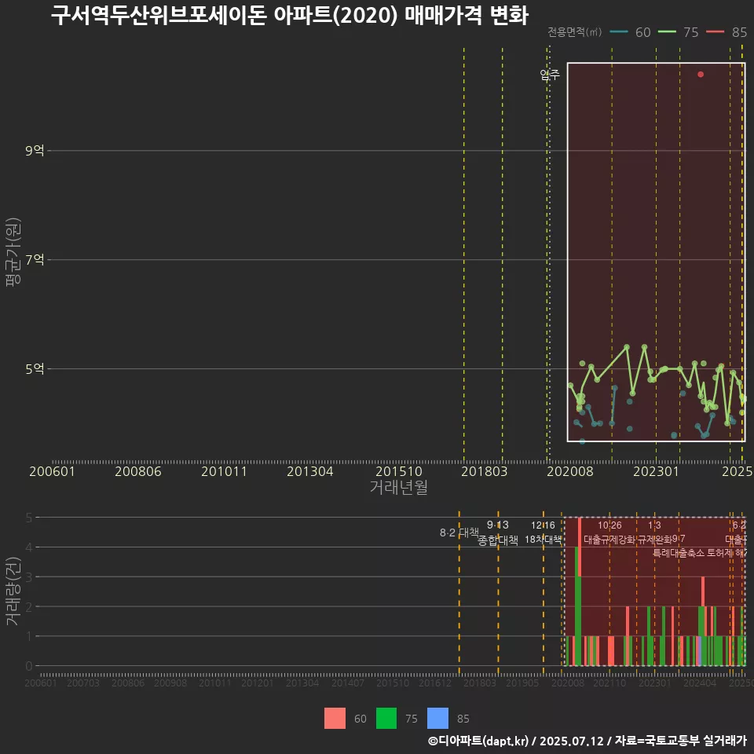This screenshot has height=754, width=754.
Task: Click 201304 tick label on price chart
Action: point(310,471)
